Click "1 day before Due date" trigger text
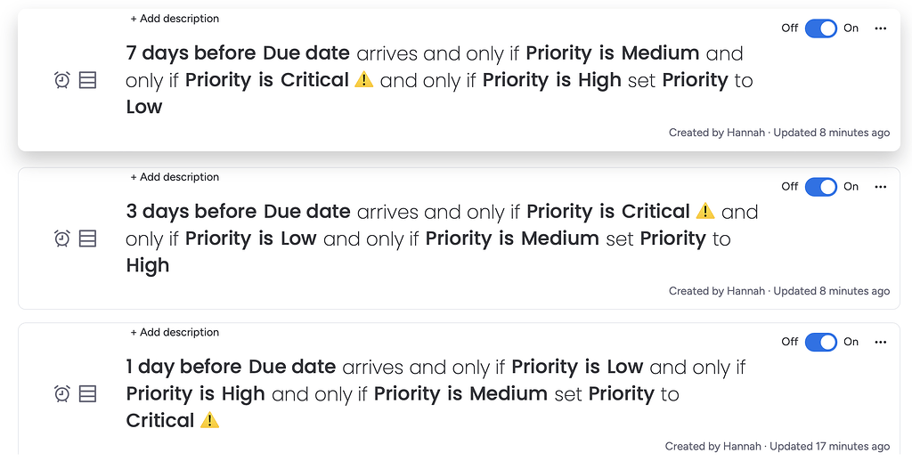 [x=231, y=367]
